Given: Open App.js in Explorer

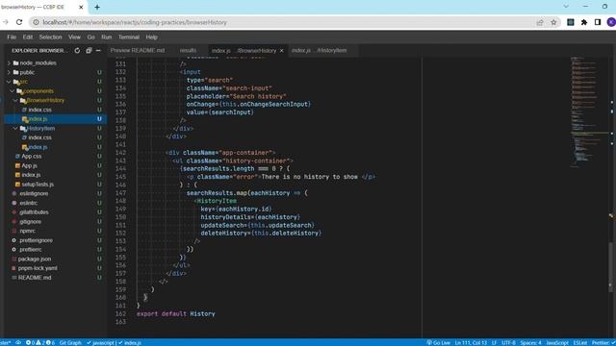Looking at the screenshot, I should pyautogui.click(x=29, y=165).
